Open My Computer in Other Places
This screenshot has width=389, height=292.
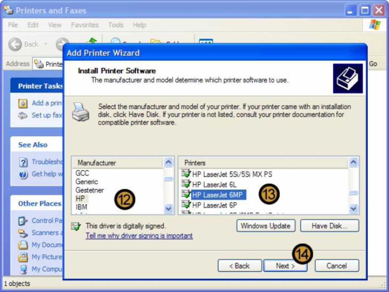pos(47,269)
